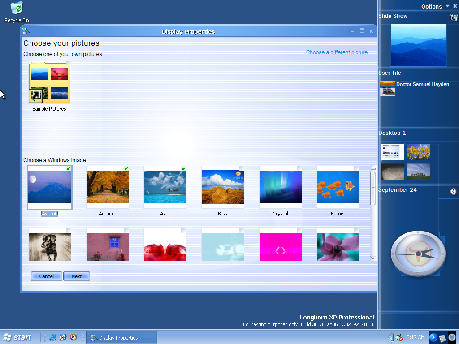
Task: Click the Display Properties title bar icon
Action: coord(26,31)
